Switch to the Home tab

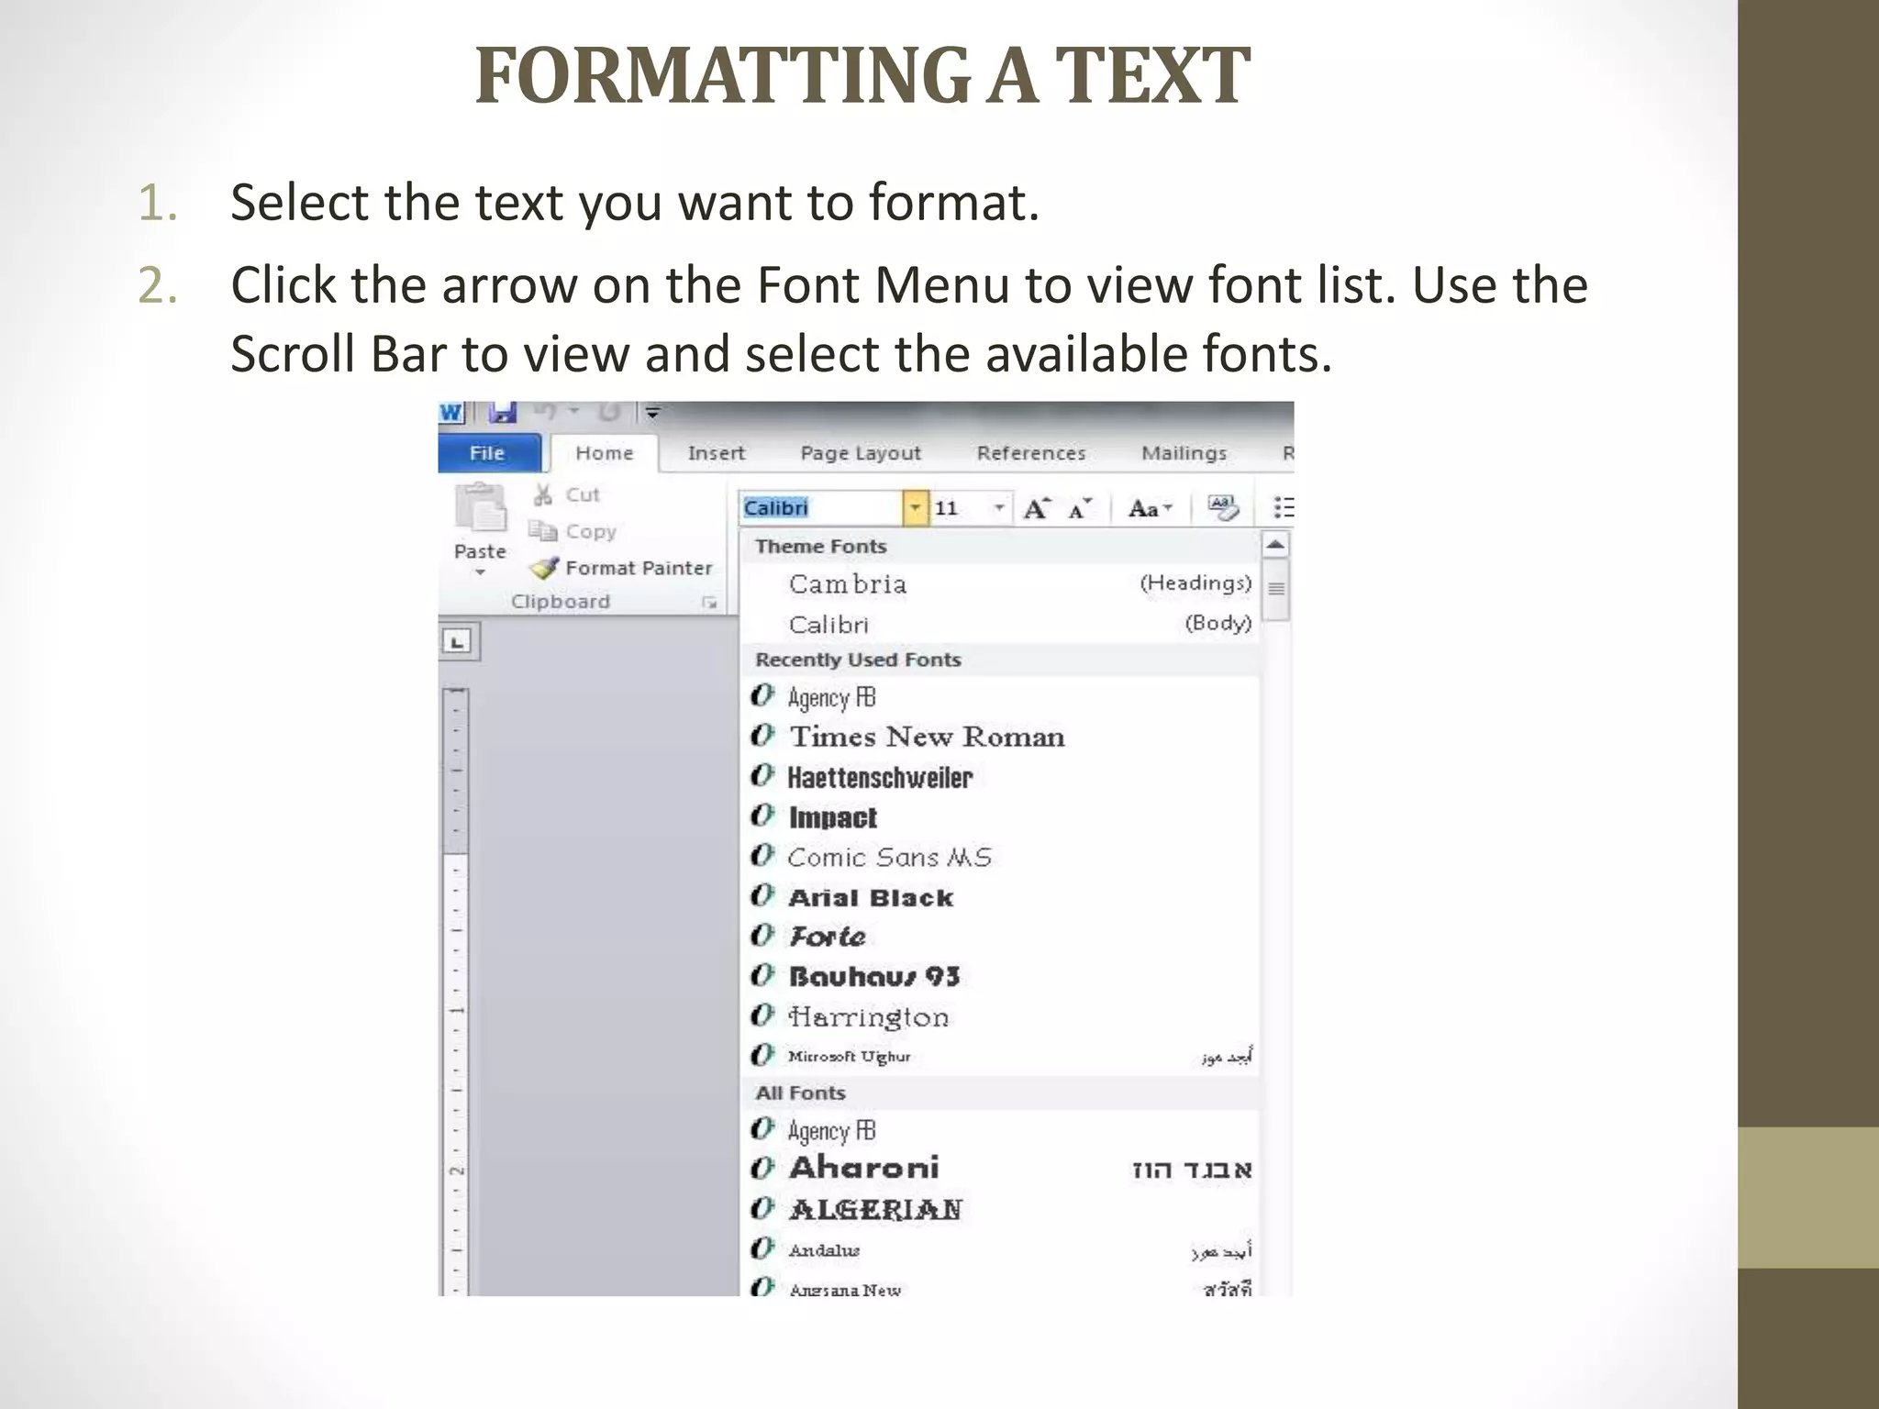tap(604, 453)
